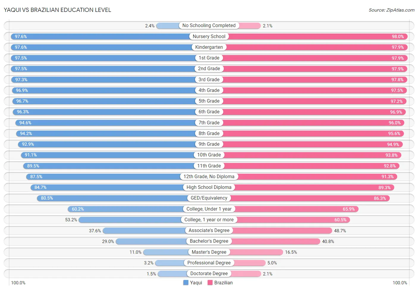Click the 10th Grade category label

pyautogui.click(x=209, y=155)
